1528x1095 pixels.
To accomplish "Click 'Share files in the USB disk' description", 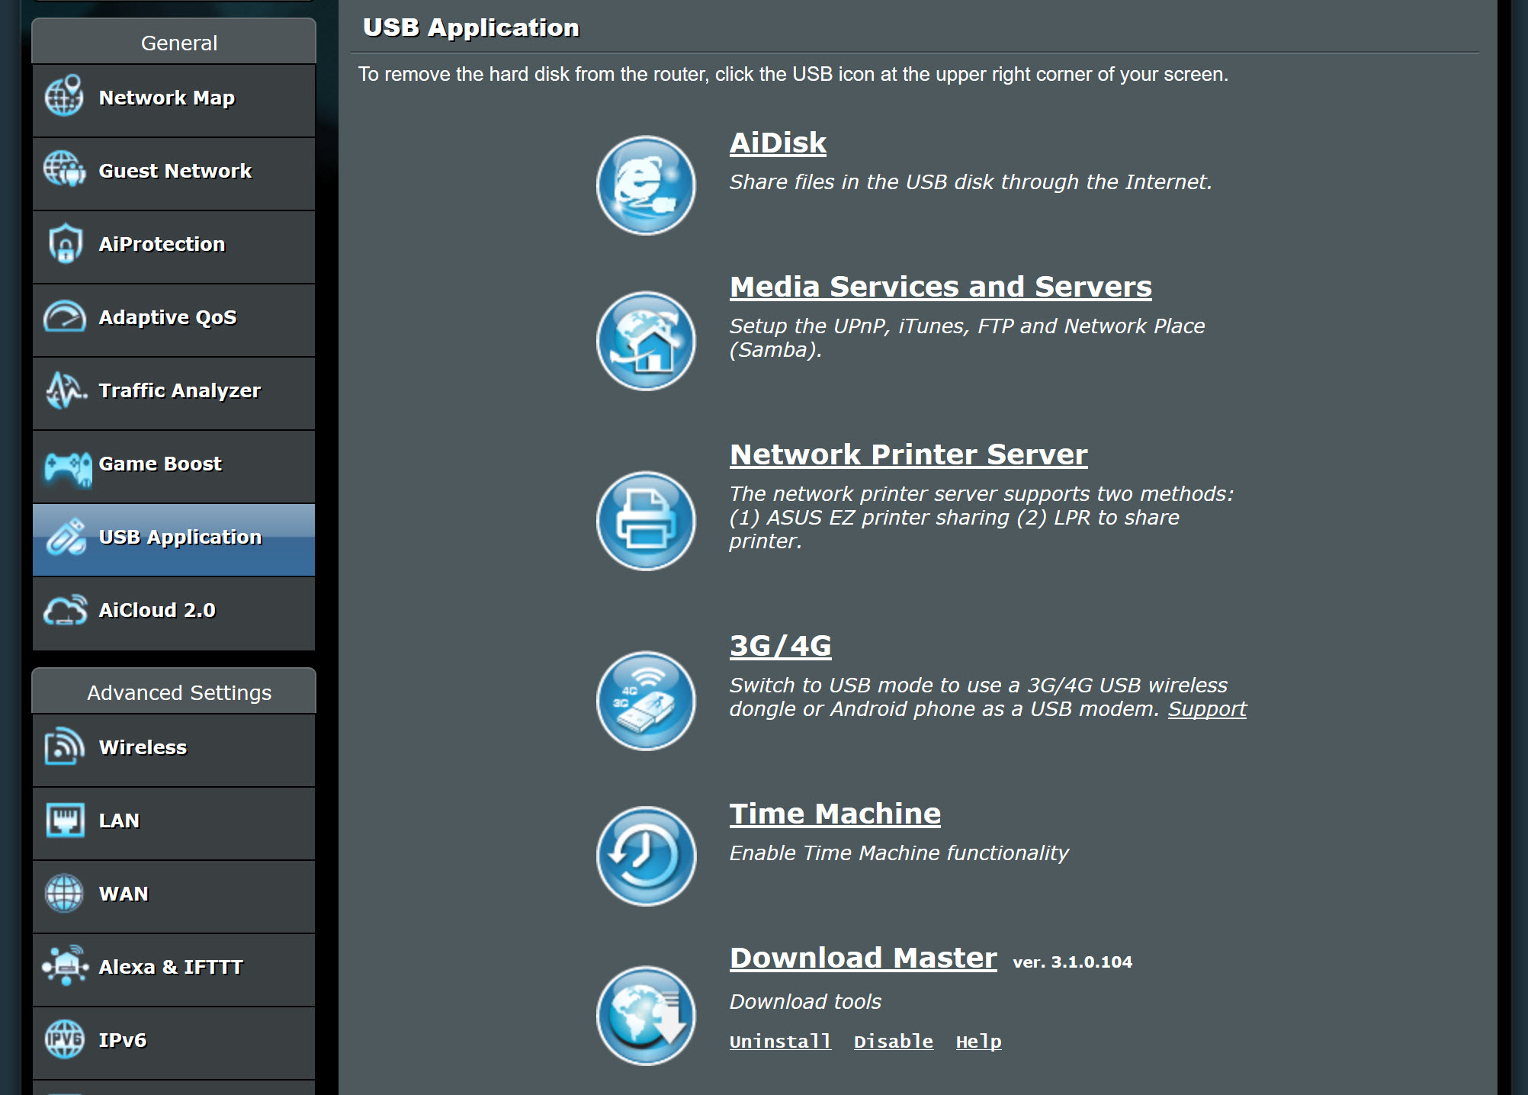I will coord(971,182).
